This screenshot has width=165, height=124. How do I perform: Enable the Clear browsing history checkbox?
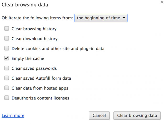coord(7,29)
